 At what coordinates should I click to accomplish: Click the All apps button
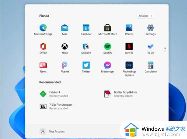point(145,16)
